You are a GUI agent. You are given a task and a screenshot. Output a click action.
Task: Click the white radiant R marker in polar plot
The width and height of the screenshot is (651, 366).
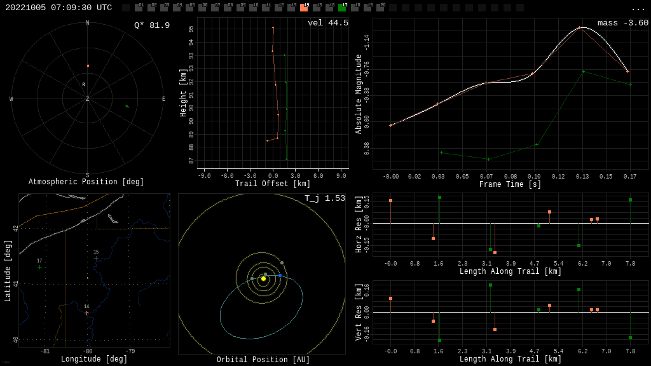point(83,85)
